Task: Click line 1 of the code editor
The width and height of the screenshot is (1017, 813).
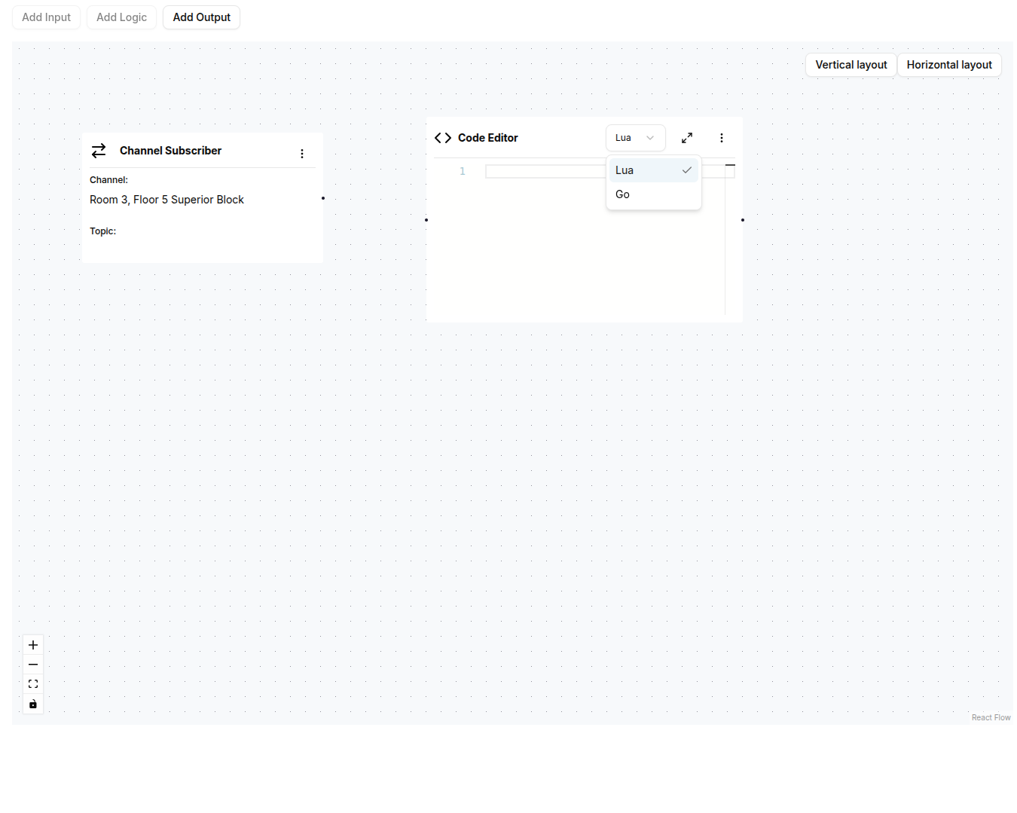Action: point(542,172)
